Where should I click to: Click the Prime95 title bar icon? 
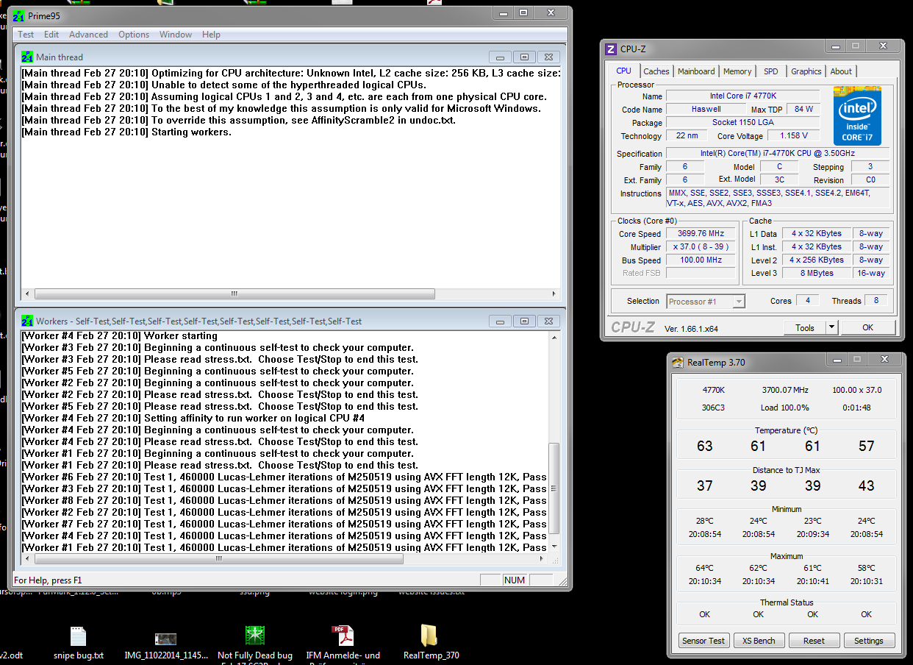[x=19, y=15]
